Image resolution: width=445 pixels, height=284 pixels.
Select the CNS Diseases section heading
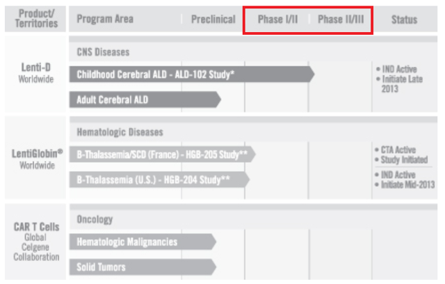click(103, 52)
